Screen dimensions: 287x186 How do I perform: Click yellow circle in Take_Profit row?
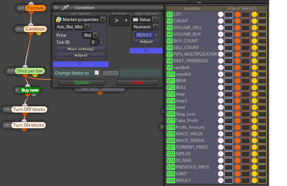pos(254,121)
